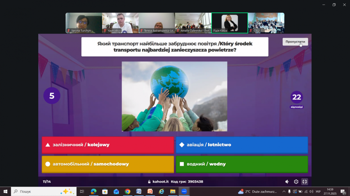Viewport: 350px width, 196px height.
Task: Click the Zoom icon in taskbar
Action: coord(184,191)
